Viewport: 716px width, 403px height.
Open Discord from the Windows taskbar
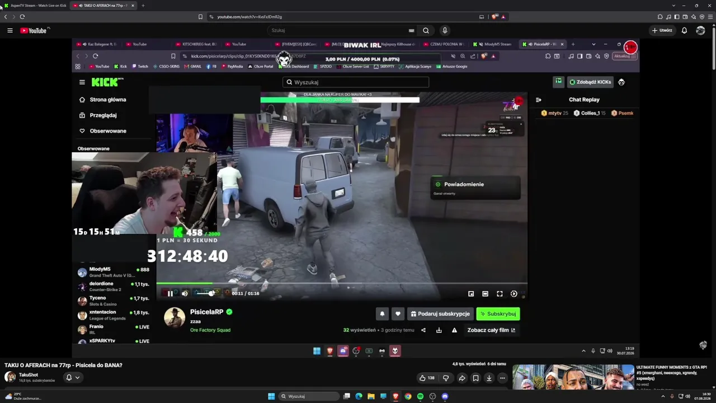coord(445,396)
